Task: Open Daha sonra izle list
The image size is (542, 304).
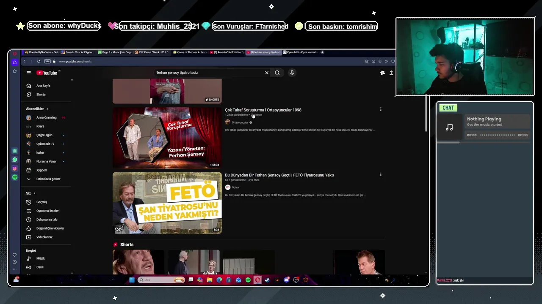Action: pyautogui.click(x=47, y=220)
